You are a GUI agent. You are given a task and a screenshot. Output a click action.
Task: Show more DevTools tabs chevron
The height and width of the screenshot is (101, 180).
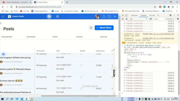click(158, 15)
